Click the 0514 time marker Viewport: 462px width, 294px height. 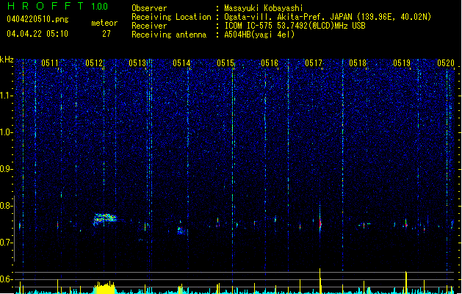181,62
